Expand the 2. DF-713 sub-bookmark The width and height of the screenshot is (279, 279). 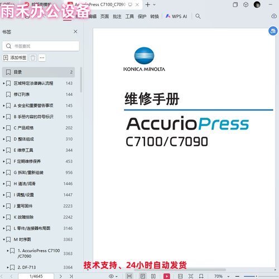8,267
